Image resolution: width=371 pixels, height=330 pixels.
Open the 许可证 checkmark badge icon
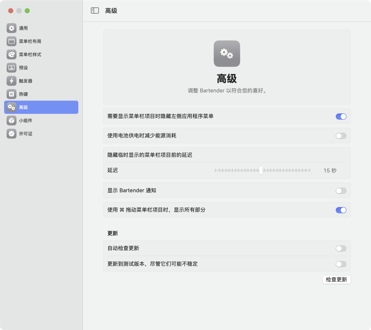[11, 134]
